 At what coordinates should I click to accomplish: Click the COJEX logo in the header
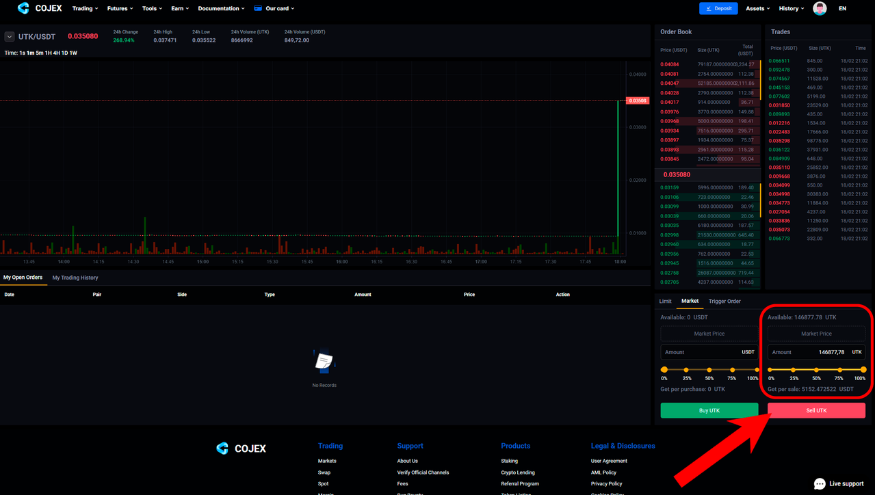(40, 8)
